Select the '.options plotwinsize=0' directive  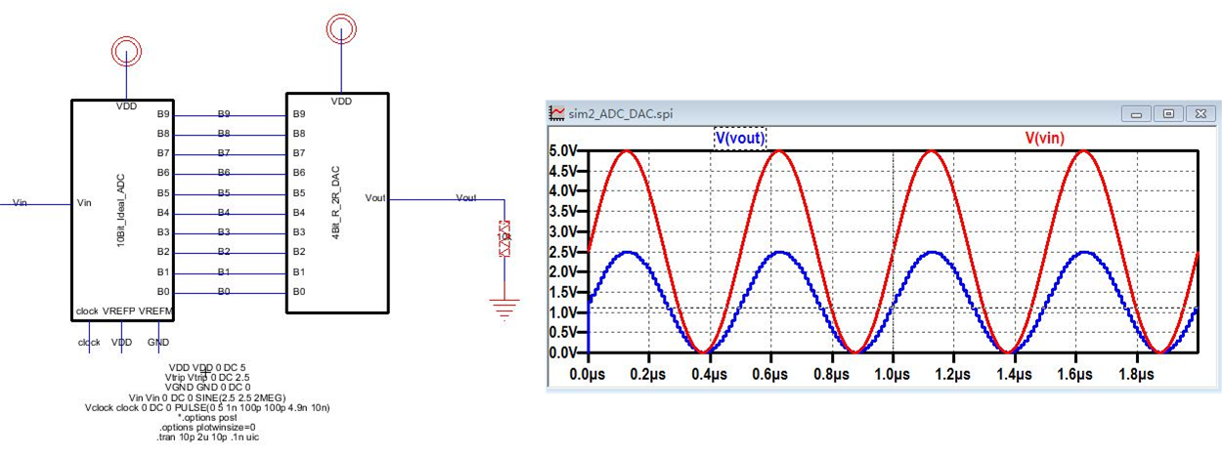point(207,428)
